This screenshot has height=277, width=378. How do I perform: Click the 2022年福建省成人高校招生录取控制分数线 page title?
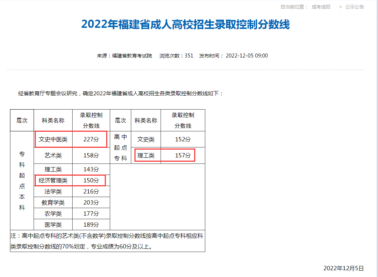tap(185, 24)
